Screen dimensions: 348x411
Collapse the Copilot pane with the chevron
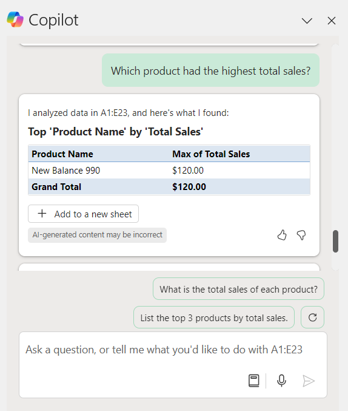point(307,21)
